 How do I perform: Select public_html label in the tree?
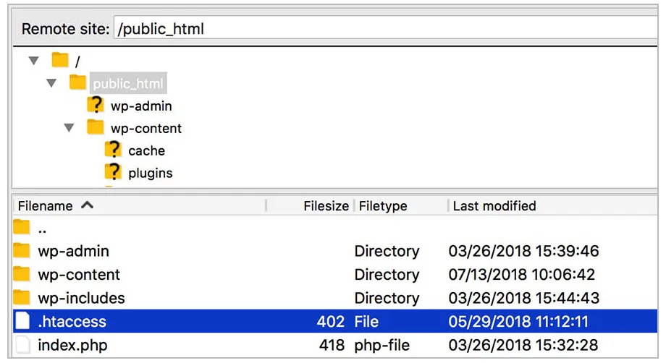coord(128,84)
